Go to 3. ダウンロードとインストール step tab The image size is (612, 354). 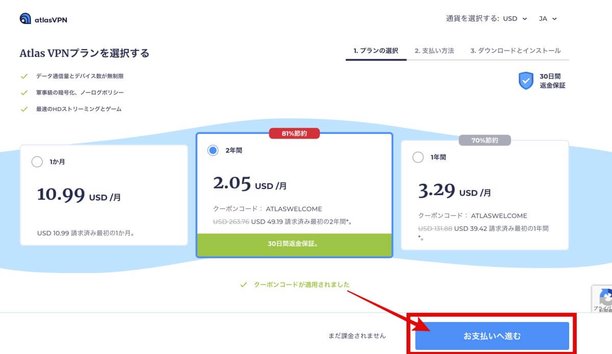coord(516,51)
